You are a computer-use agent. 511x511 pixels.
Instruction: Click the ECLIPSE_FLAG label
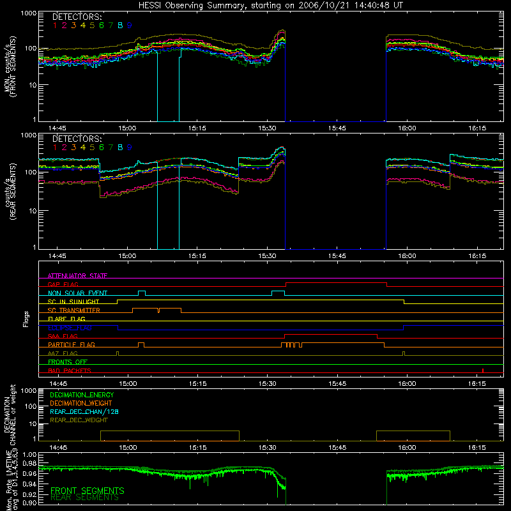[70, 328]
